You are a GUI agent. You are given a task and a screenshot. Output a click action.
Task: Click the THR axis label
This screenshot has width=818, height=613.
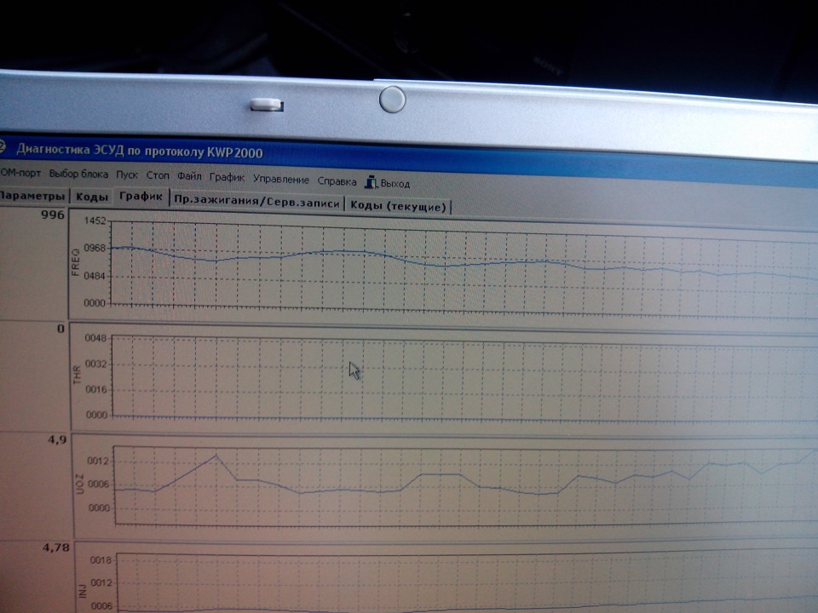[x=78, y=375]
